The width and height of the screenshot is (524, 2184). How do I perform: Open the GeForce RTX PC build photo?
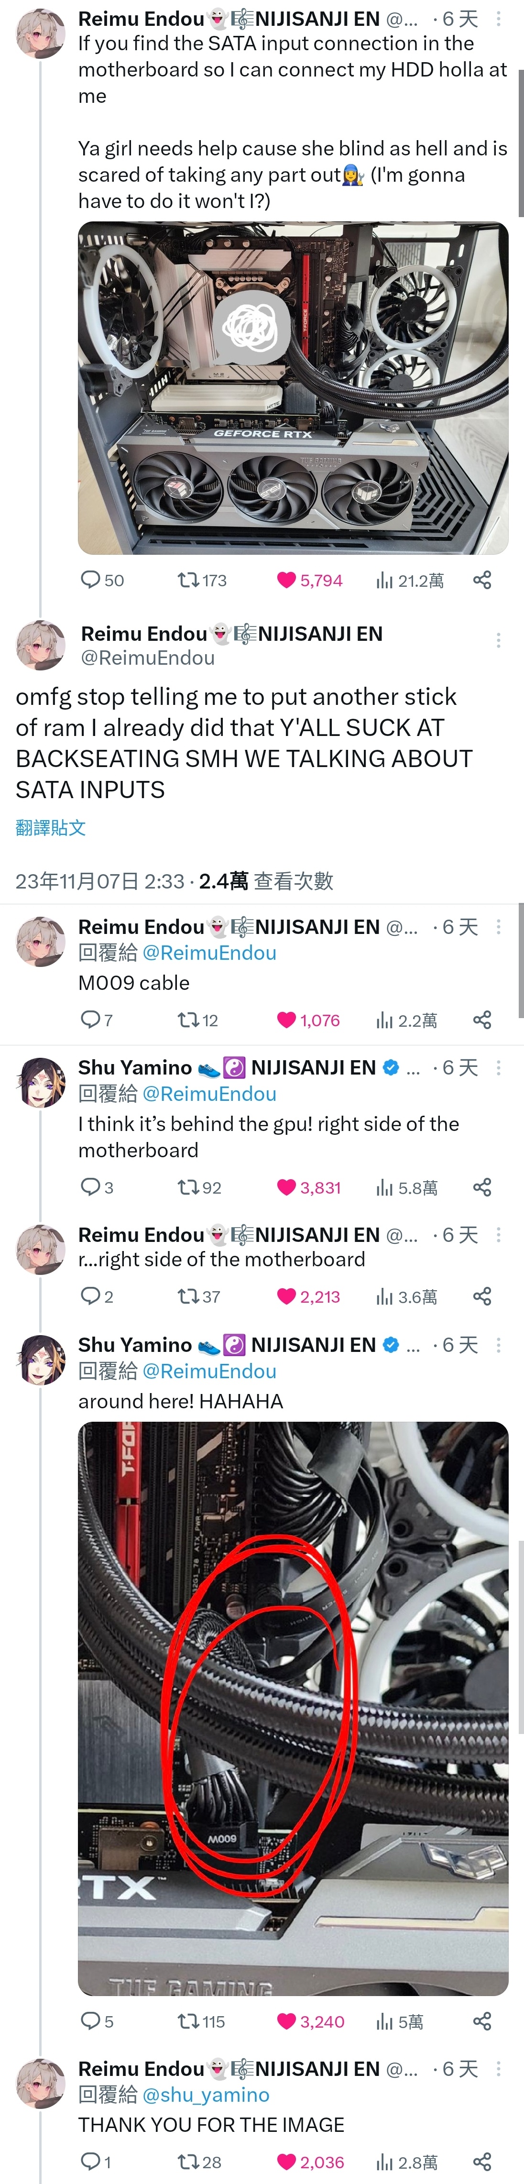tap(294, 388)
